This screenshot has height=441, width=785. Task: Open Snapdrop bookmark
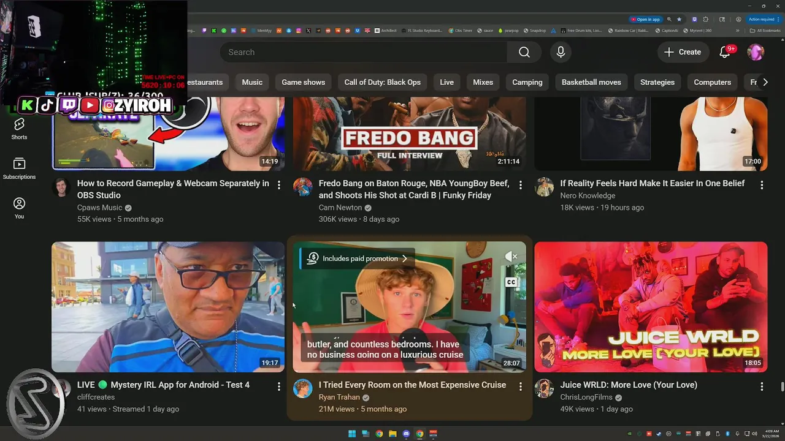point(534,30)
